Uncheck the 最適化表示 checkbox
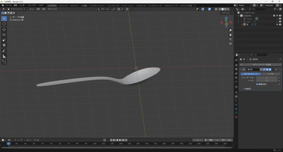Viewport: 283px width, 152px height. [257, 84]
